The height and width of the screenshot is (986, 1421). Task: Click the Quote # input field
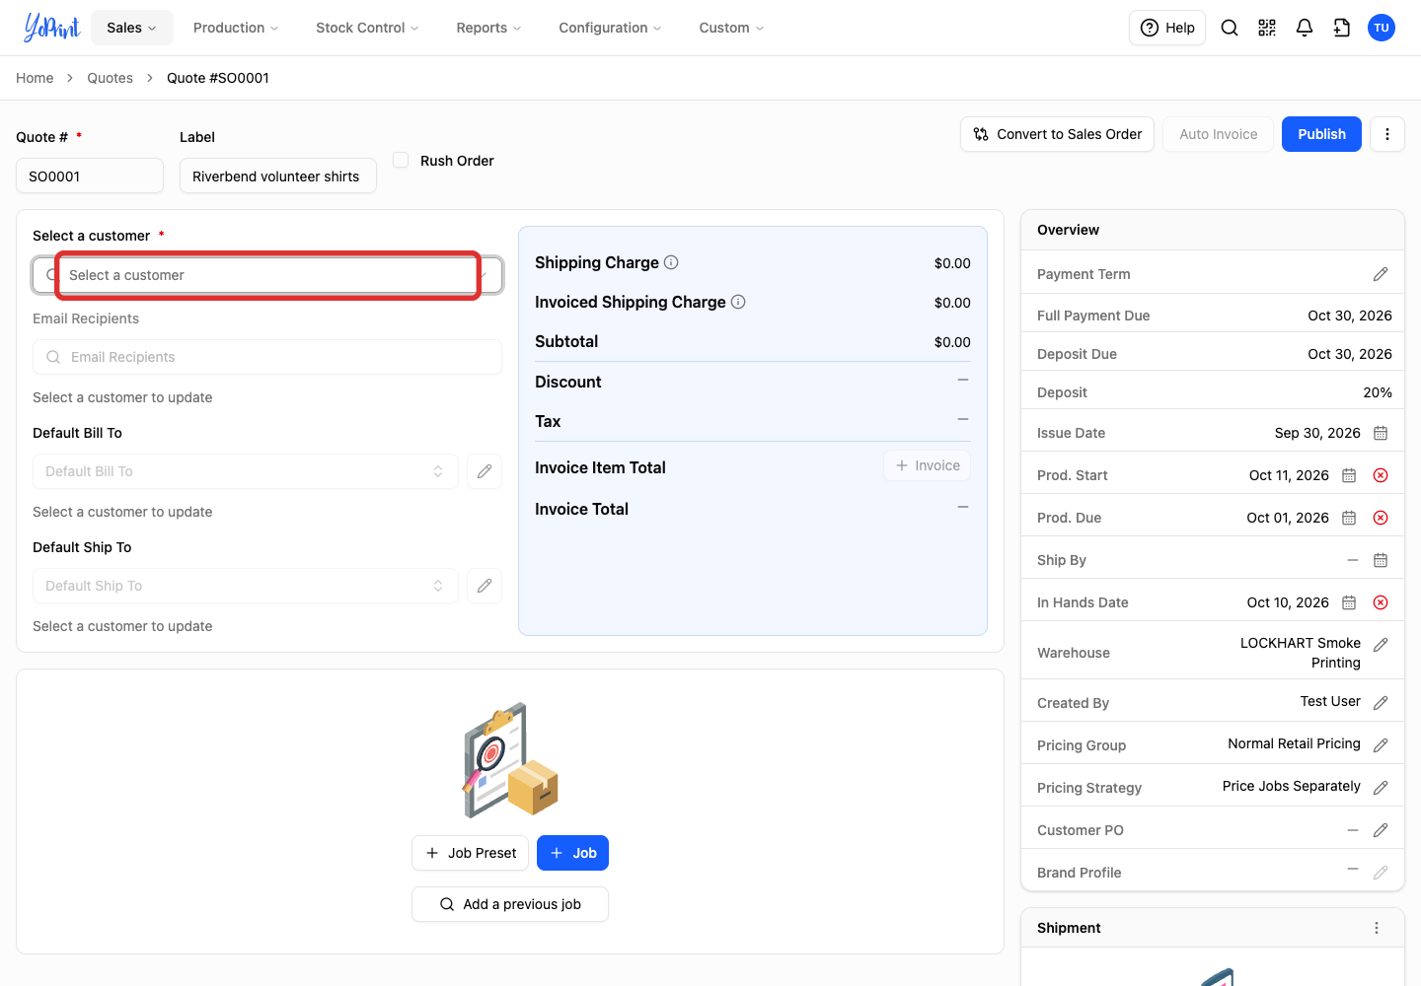click(x=90, y=176)
